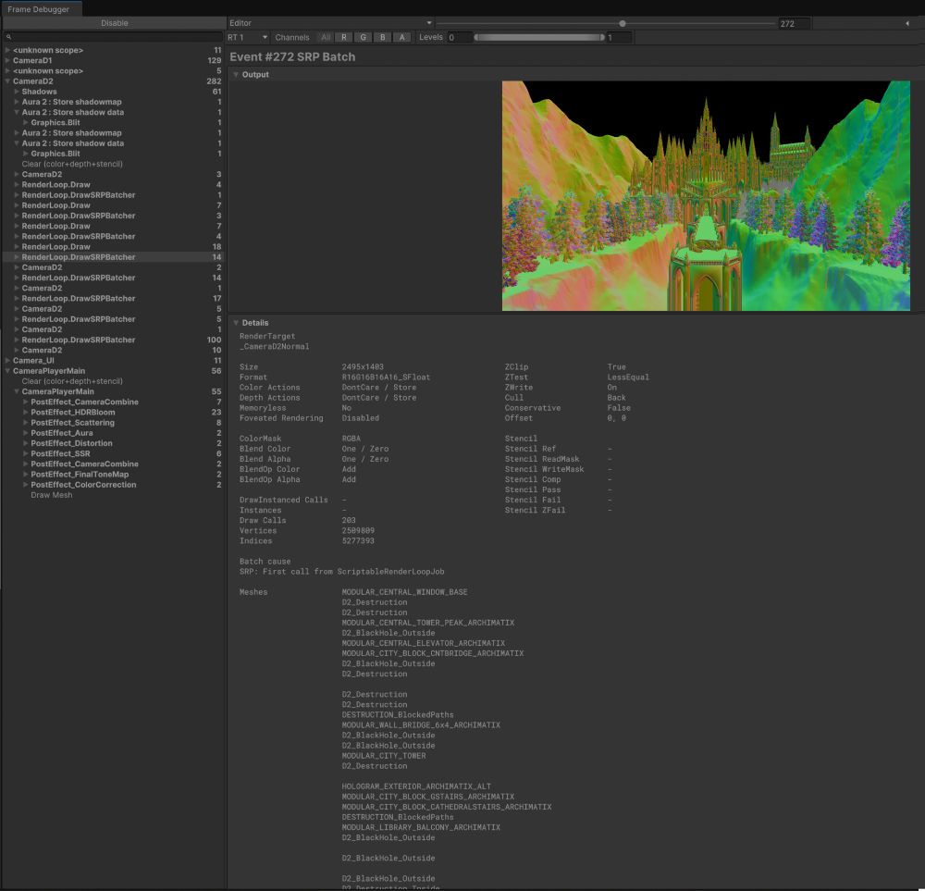925x891 pixels.
Task: Select PostEffect_CameraCombine row with 7 events
Action: click(x=113, y=402)
